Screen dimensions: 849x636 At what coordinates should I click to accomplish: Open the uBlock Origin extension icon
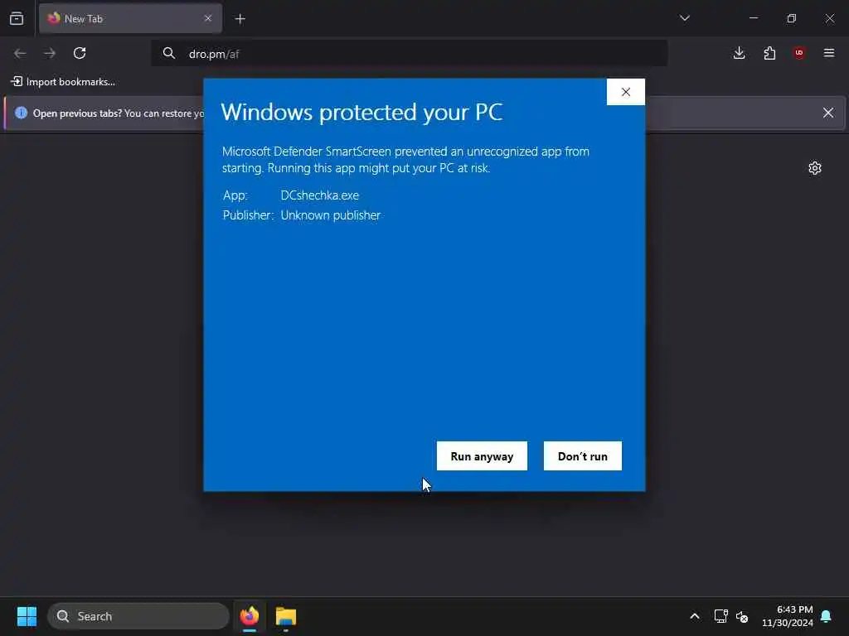[799, 52]
